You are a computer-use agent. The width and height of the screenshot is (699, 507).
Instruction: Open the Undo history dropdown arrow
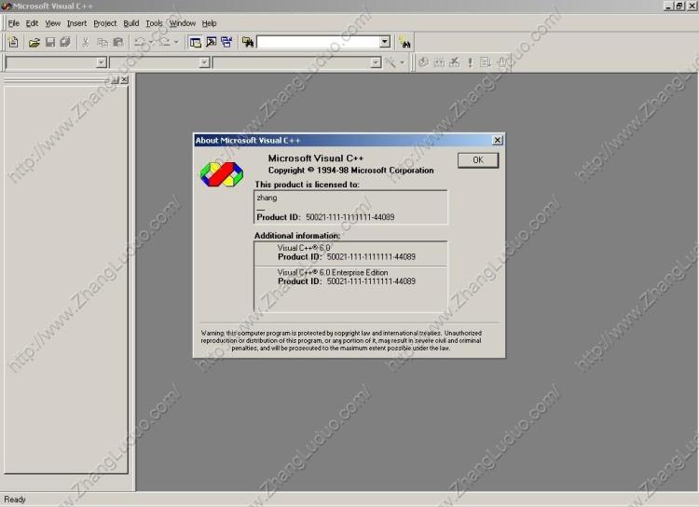151,42
